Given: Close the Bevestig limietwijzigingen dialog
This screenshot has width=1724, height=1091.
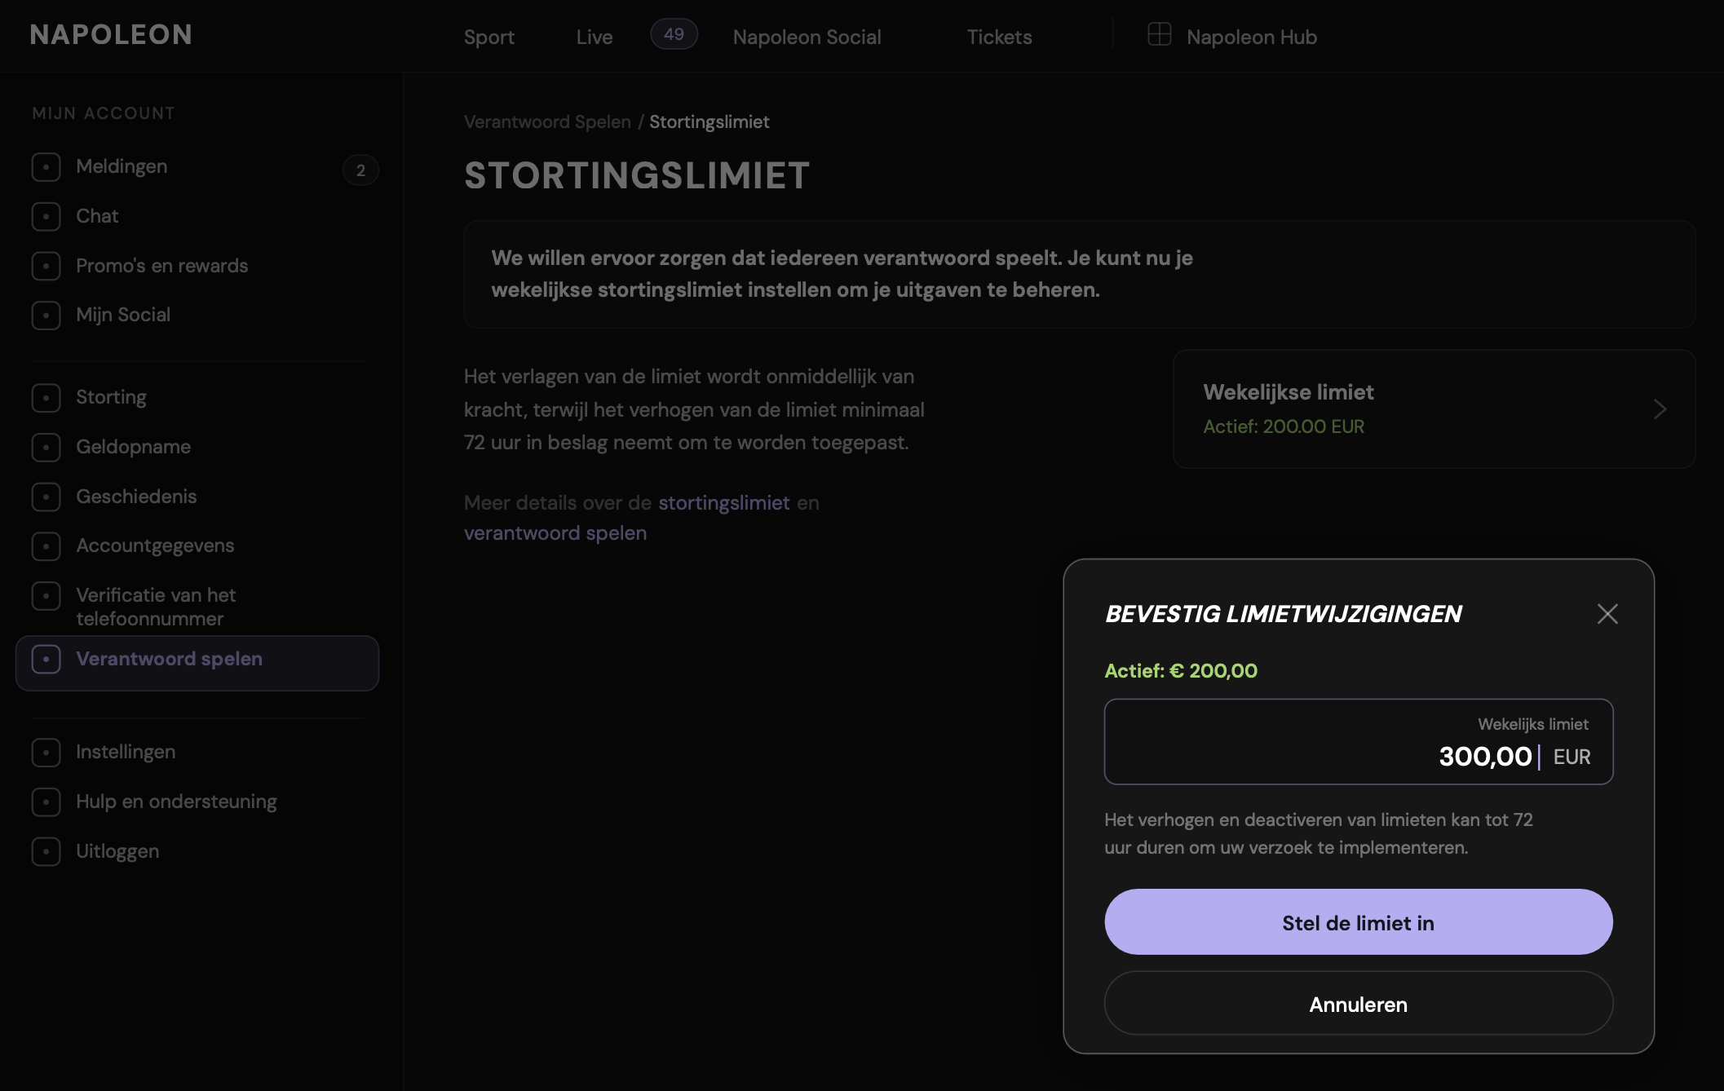Looking at the screenshot, I should point(1607,614).
